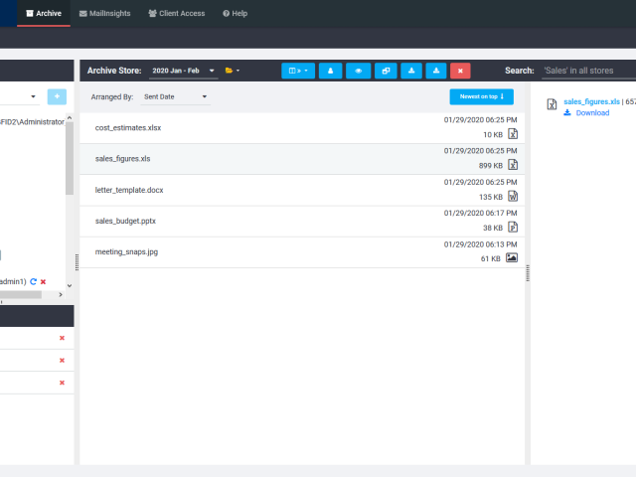Click the user icon toolbar button
The image size is (636, 477).
click(x=331, y=71)
